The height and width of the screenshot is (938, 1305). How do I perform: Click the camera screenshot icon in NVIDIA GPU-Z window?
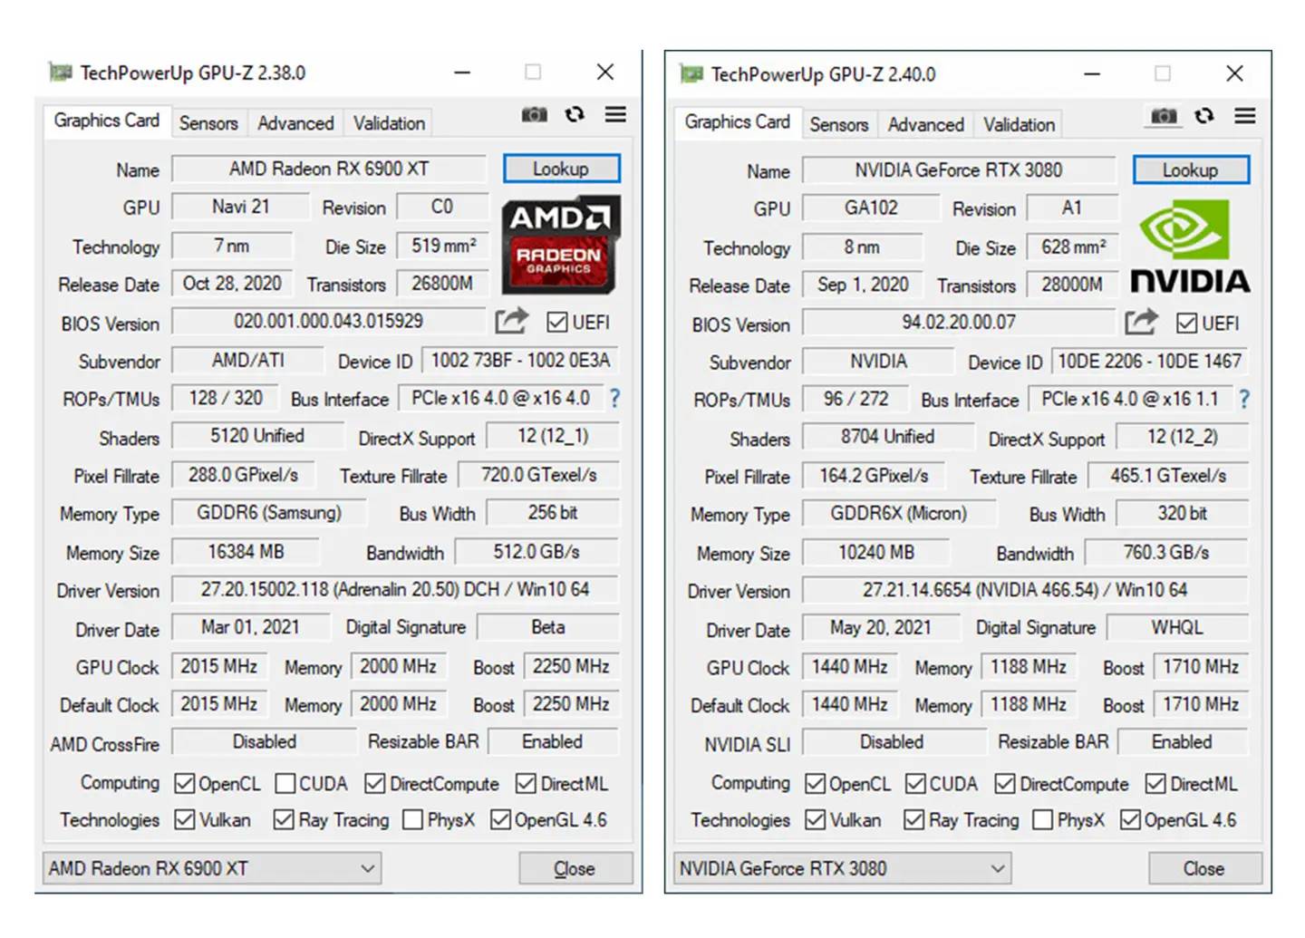(1163, 117)
